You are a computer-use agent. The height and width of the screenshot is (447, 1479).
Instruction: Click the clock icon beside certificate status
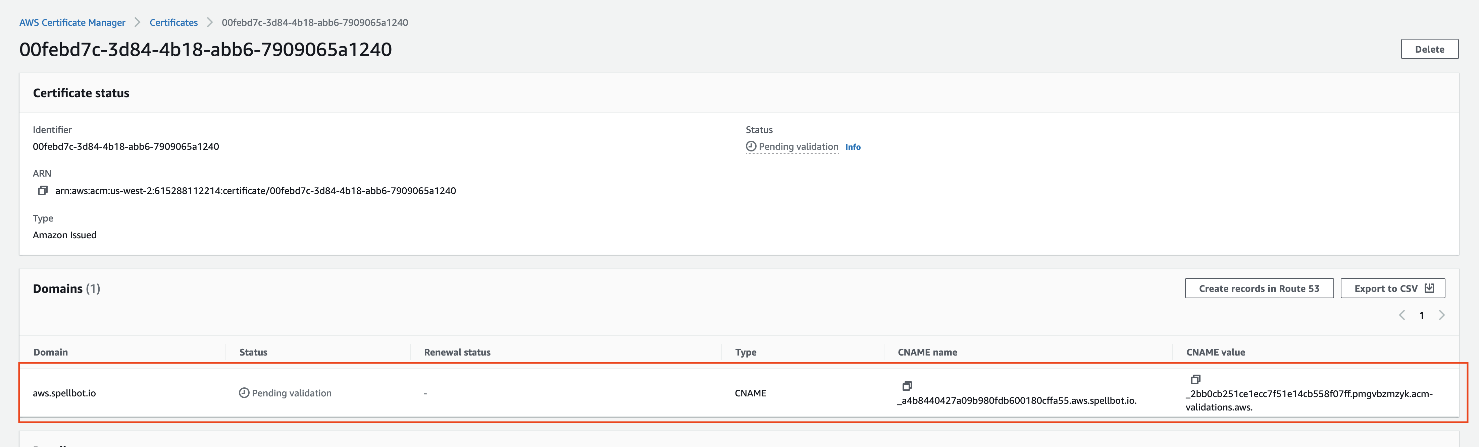pos(751,146)
